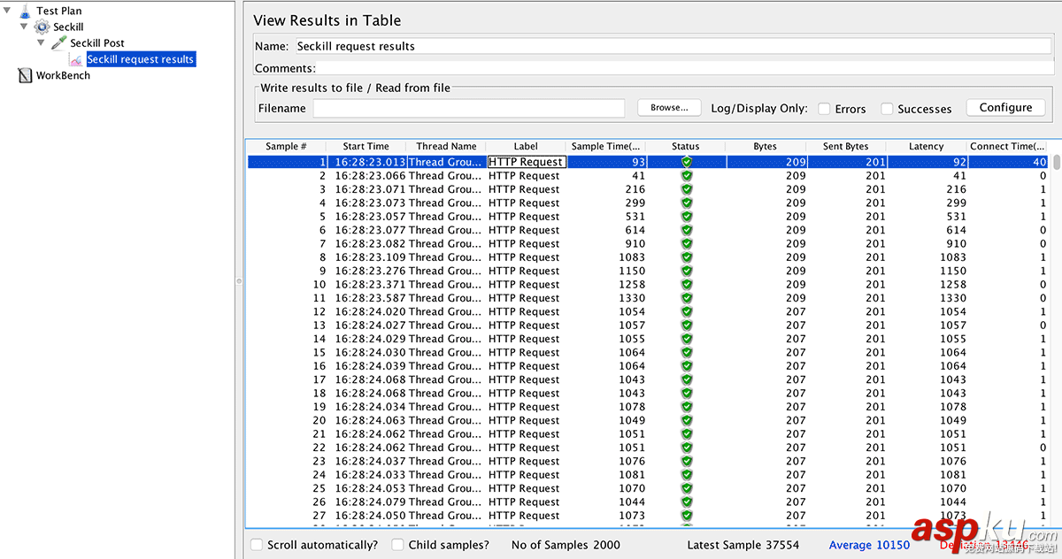Sort by the Connect Time column header
This screenshot has width=1062, height=559.
tap(1007, 147)
